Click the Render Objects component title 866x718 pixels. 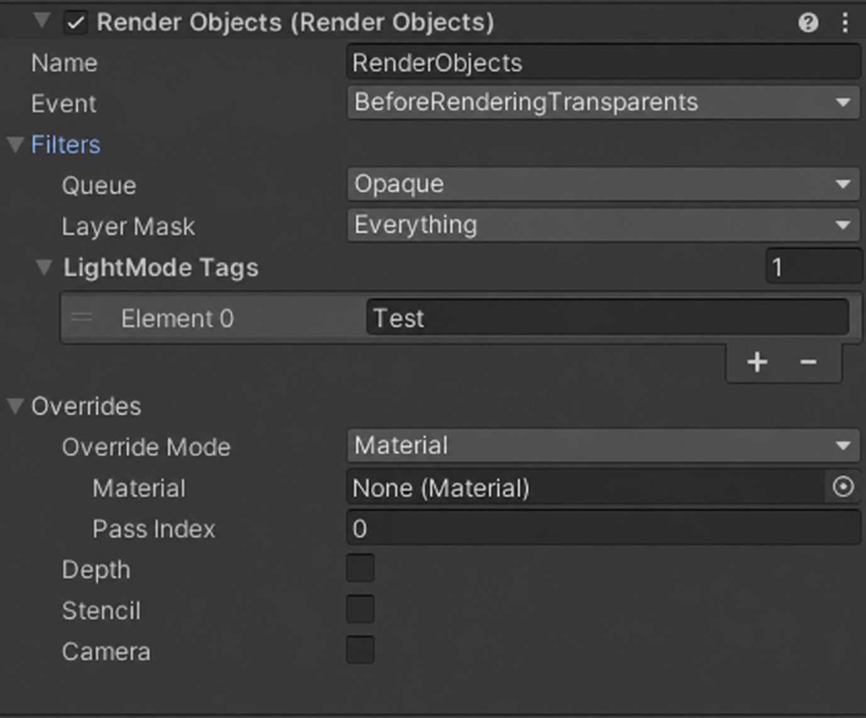[296, 23]
